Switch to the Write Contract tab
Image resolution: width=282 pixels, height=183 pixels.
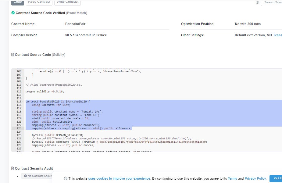(x=67, y=2)
